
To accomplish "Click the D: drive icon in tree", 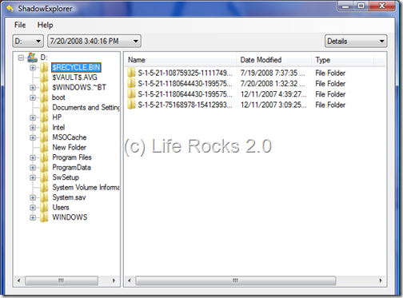I will click(32, 58).
